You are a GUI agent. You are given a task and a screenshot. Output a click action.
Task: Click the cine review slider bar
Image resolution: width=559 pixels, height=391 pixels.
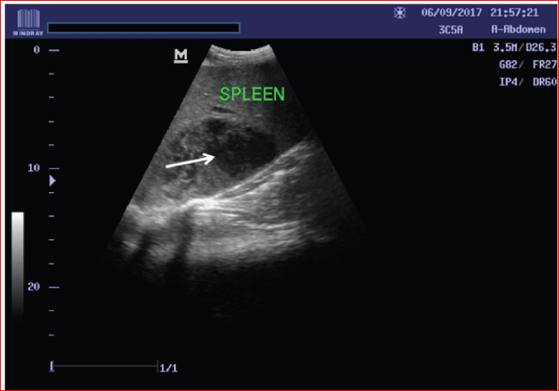click(x=104, y=366)
